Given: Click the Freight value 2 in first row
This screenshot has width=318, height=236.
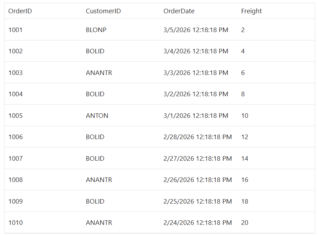Looking at the screenshot, I should tap(243, 30).
